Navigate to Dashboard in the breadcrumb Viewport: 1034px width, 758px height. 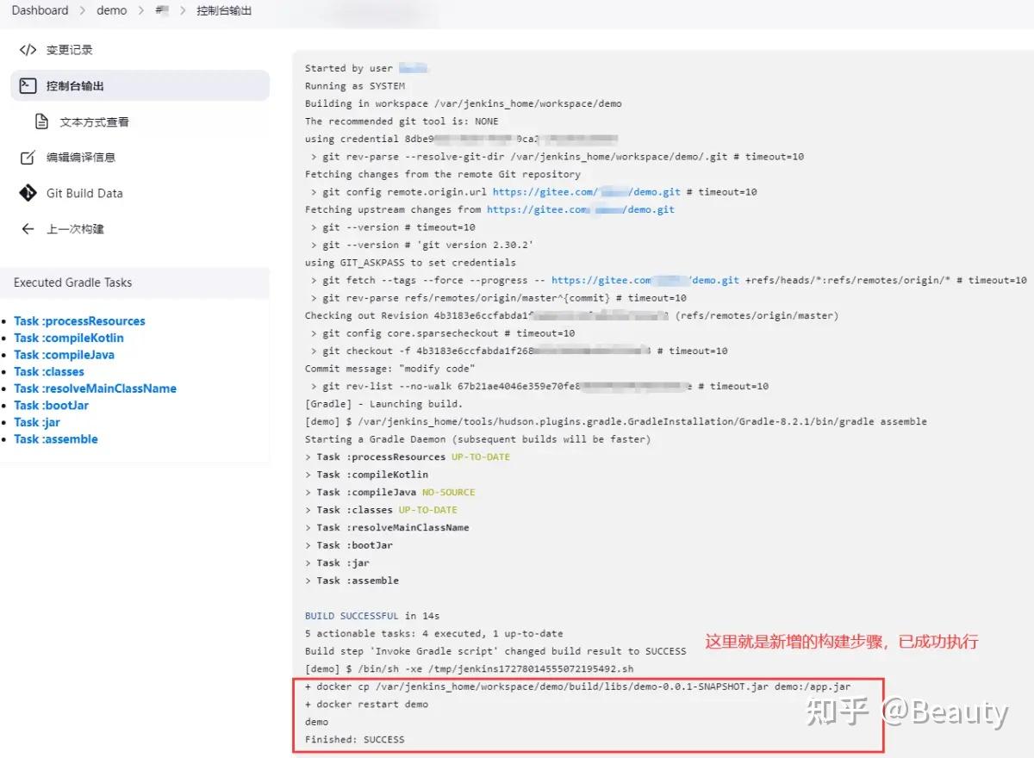(40, 10)
